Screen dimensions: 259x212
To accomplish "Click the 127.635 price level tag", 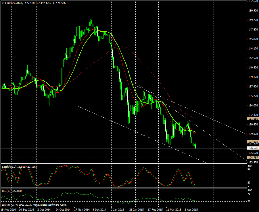I will (252, 141).
